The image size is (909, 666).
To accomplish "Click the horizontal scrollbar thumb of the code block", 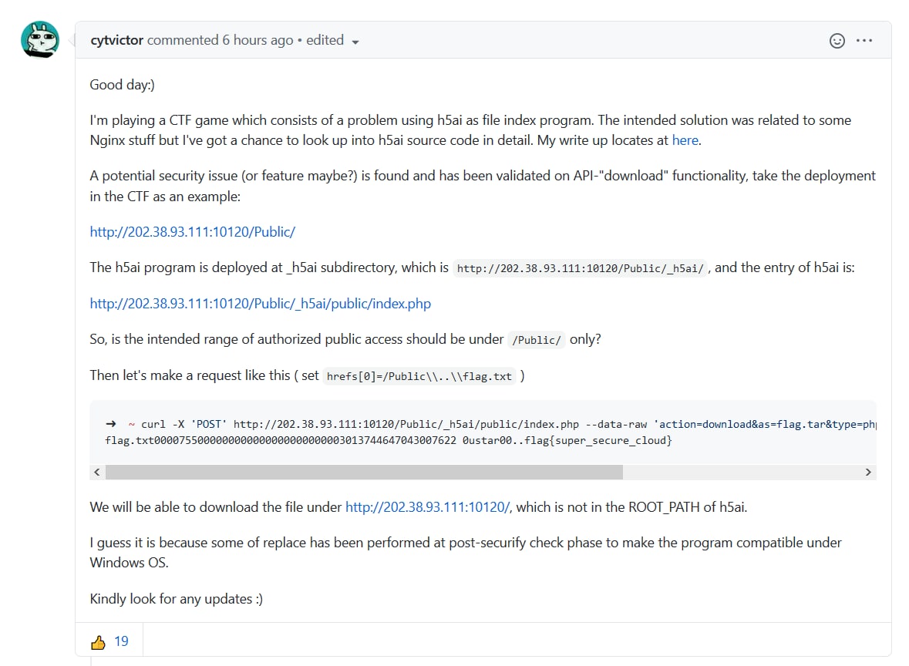I will pos(364,473).
